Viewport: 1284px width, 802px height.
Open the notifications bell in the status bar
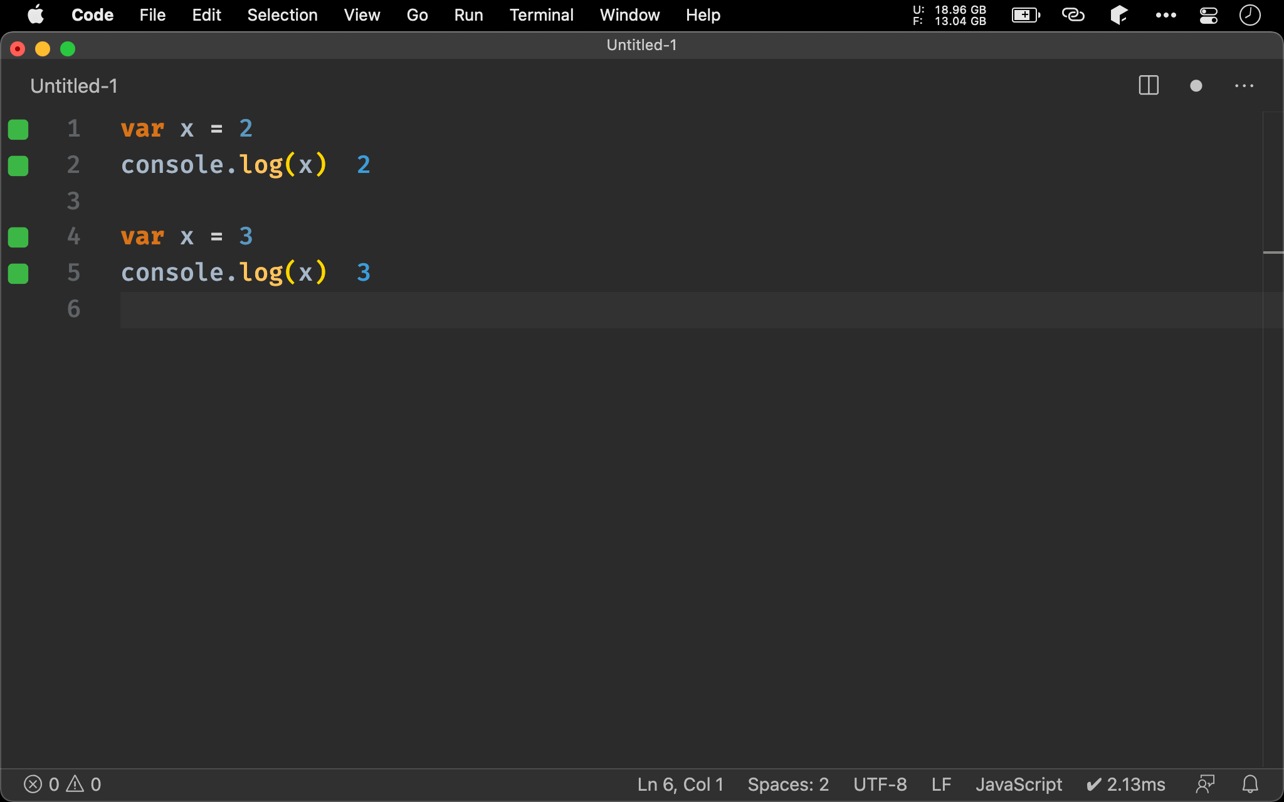pos(1250,784)
